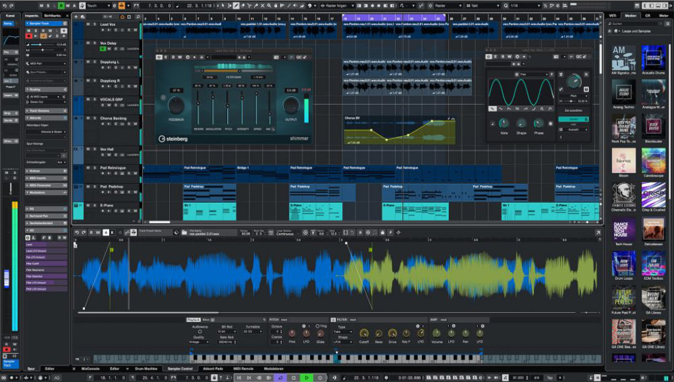The width and height of the screenshot is (674, 382).
Task: Open the 1/16 quantize preset dropdown
Action: [x=525, y=5]
